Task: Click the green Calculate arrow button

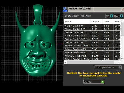Action: pos(103,82)
